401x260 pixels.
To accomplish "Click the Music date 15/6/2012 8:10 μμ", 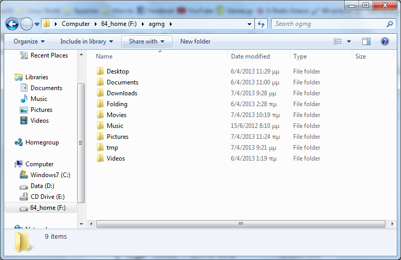I will pos(255,126).
